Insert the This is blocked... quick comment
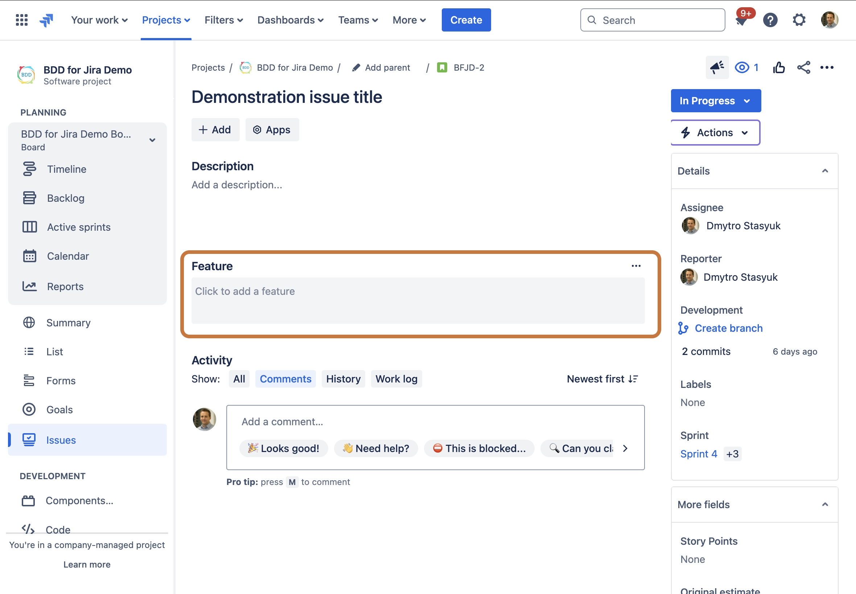This screenshot has height=594, width=856. (479, 448)
